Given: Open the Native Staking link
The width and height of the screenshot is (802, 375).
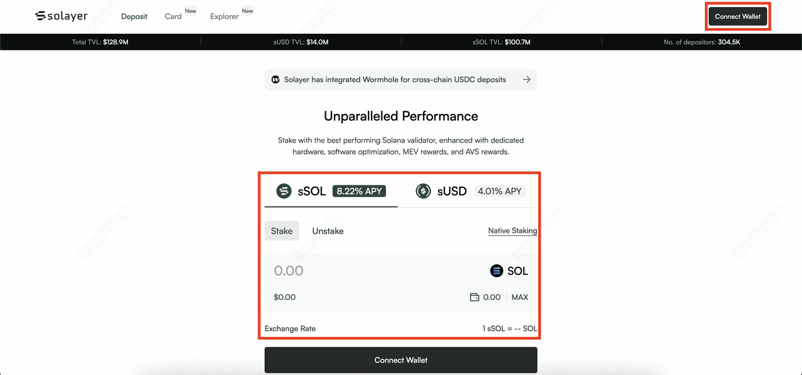Looking at the screenshot, I should 512,231.
